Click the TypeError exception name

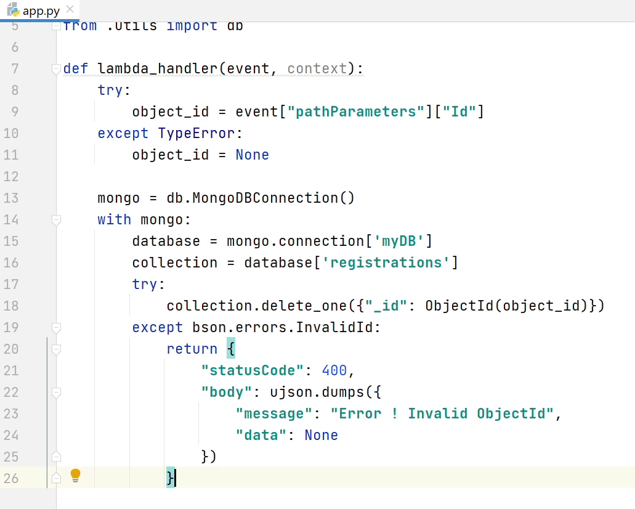pyautogui.click(x=196, y=133)
